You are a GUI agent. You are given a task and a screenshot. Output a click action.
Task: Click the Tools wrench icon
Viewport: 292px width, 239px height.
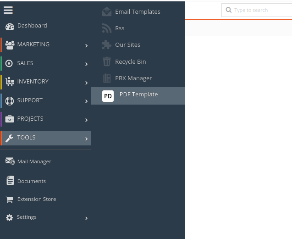click(x=9, y=139)
